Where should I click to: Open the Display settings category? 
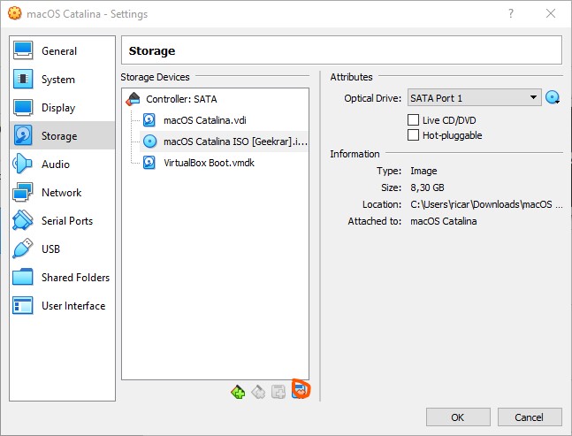[x=63, y=108]
